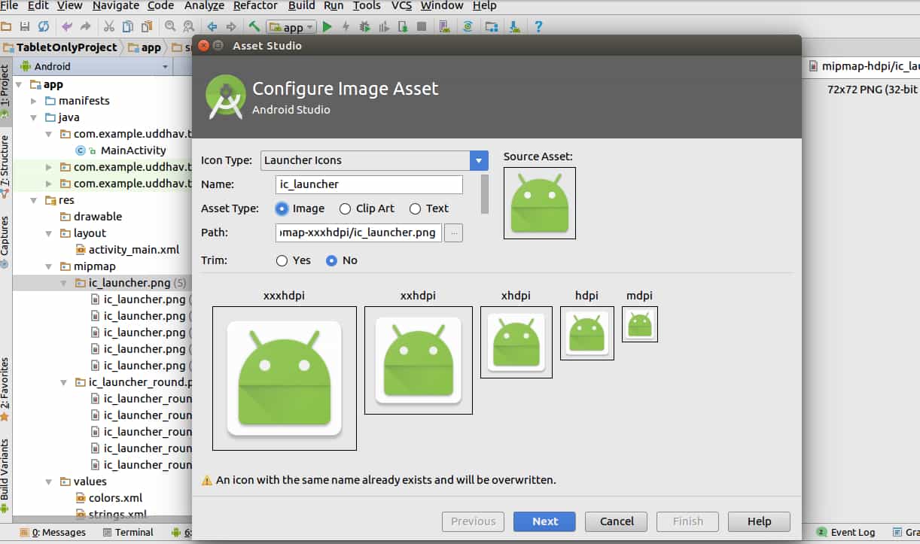Click the Profile app icon

383,26
